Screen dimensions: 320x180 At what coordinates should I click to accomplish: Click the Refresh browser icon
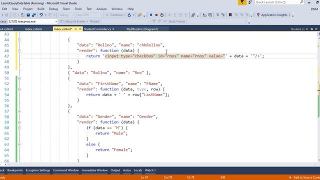click(129, 15)
